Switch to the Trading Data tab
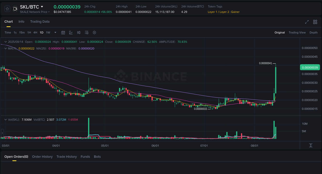The width and height of the screenshot is (322, 174). click(x=40, y=22)
